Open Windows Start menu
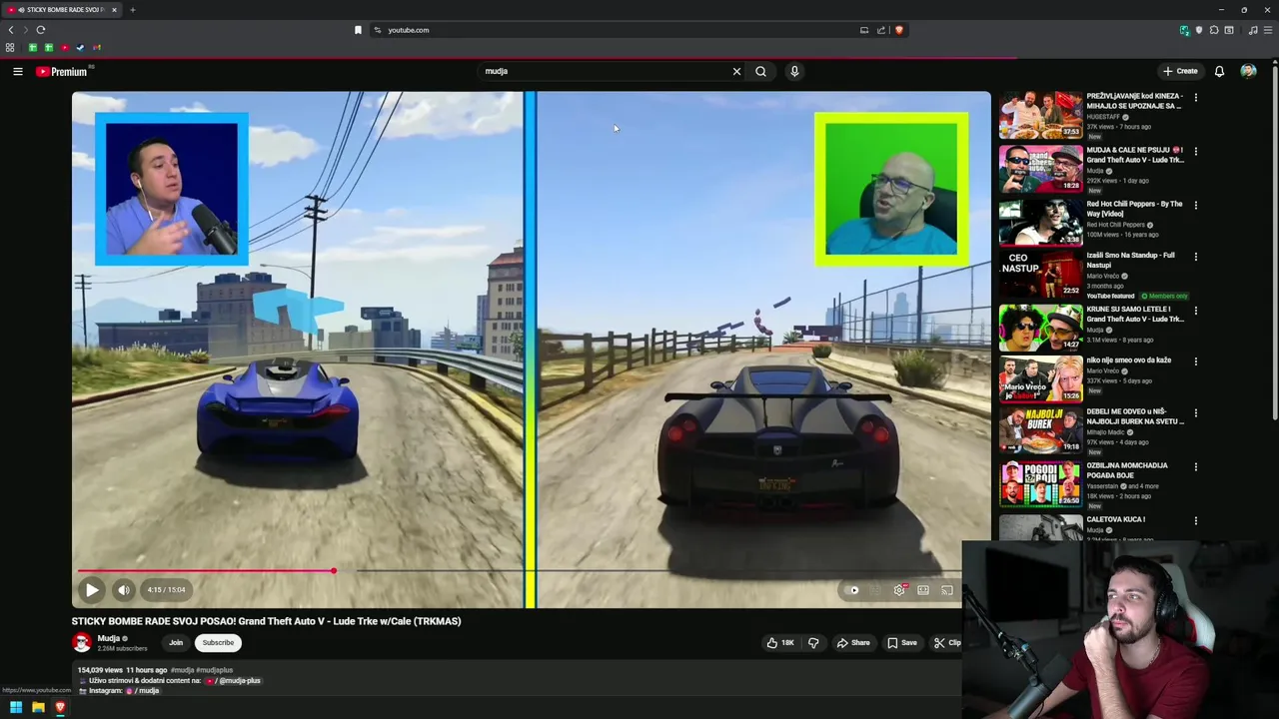Viewport: 1279px width, 719px height. point(16,708)
